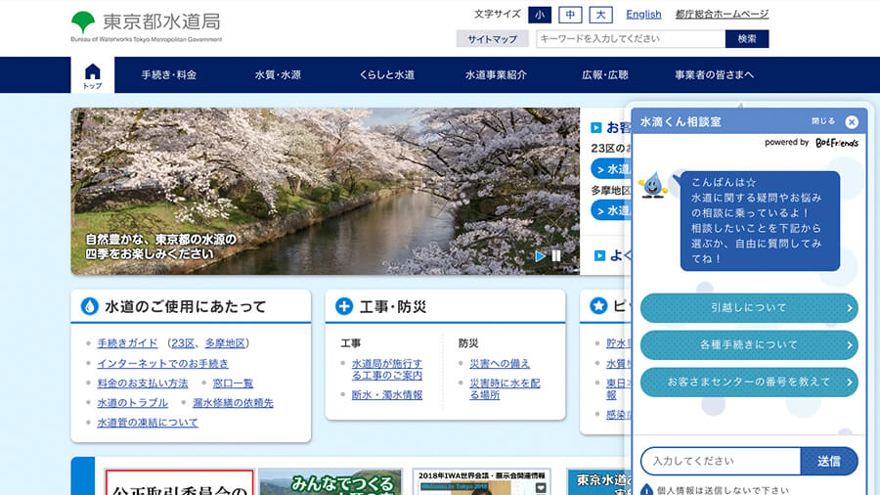This screenshot has height=495, width=880.
Task: Click the cherry blossom river hero image
Action: [x=325, y=191]
